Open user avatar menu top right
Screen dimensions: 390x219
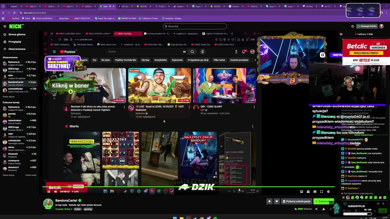(x=381, y=26)
